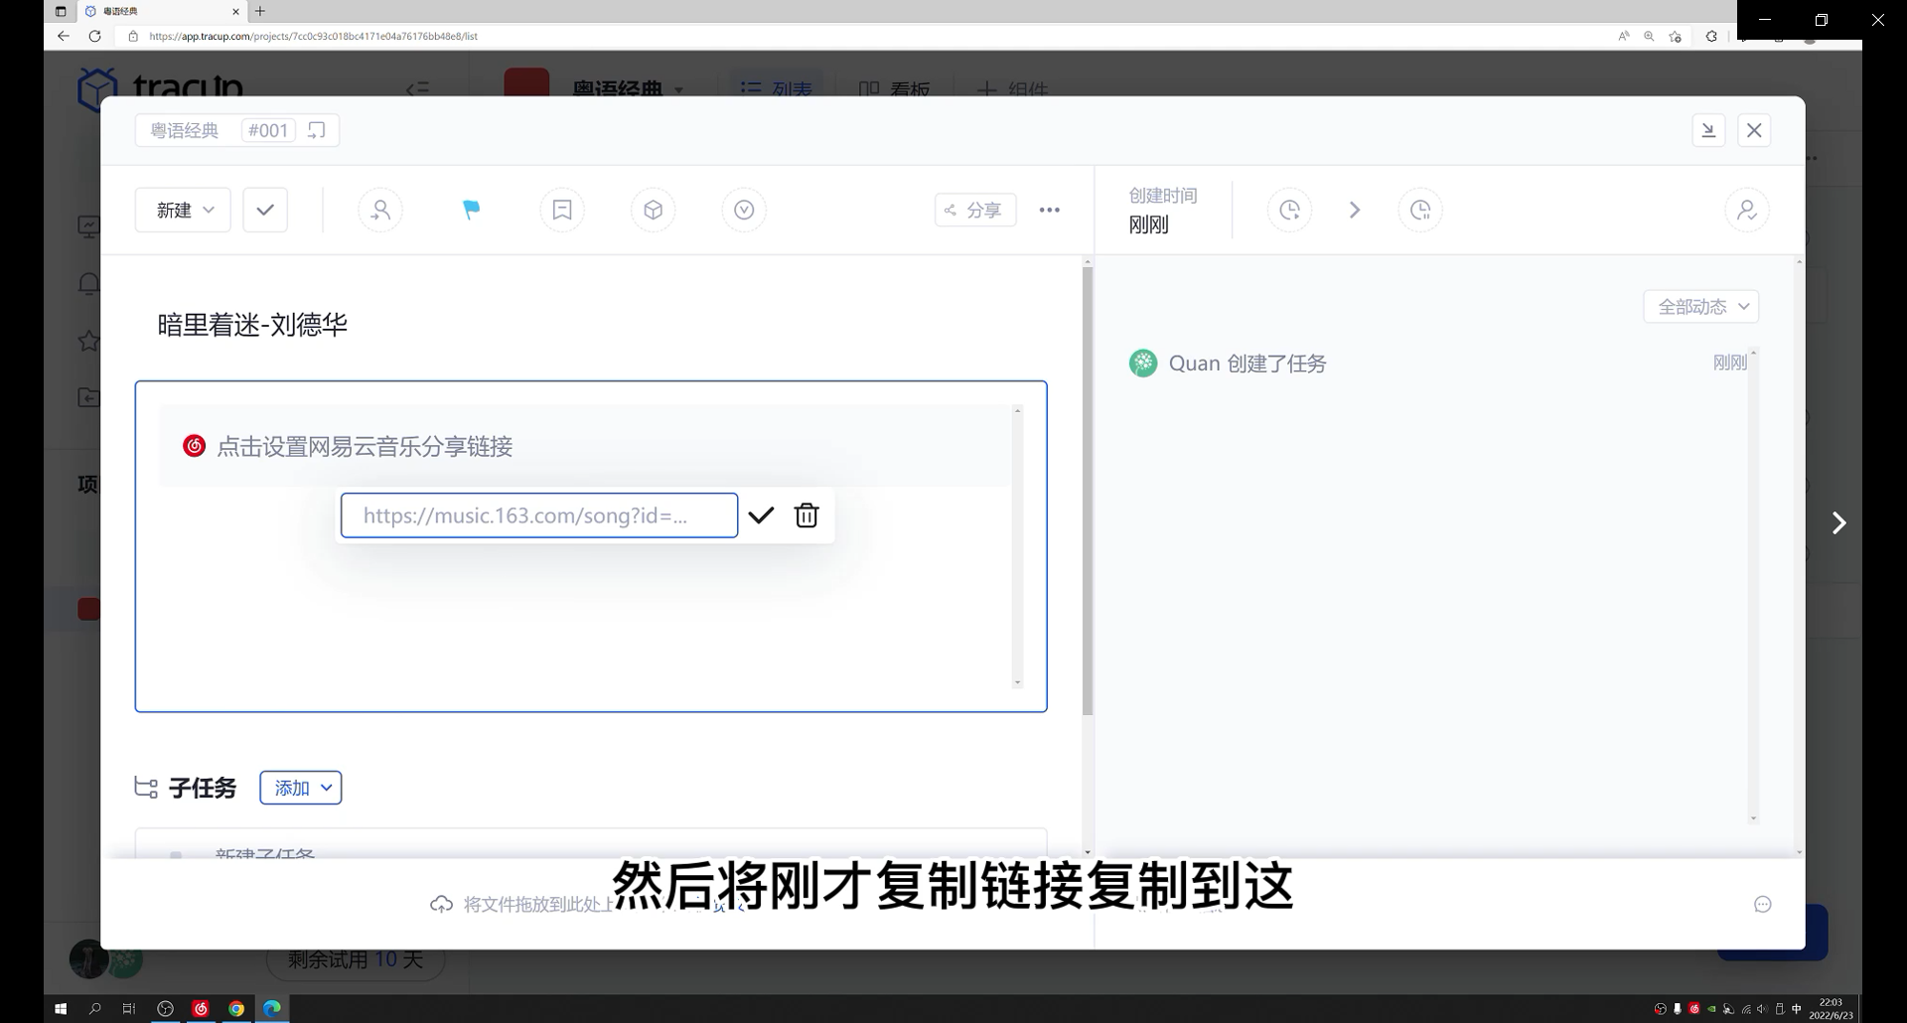Screen dimensions: 1907x1023
Task: Click the confirm checkmark next to the music link field
Action: [x=762, y=514]
